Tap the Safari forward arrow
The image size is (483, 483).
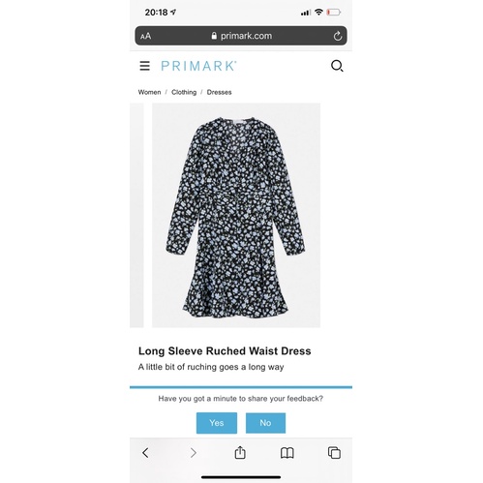193,453
